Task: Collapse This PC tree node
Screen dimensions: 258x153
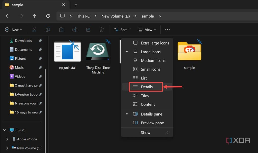Action: point(5,130)
